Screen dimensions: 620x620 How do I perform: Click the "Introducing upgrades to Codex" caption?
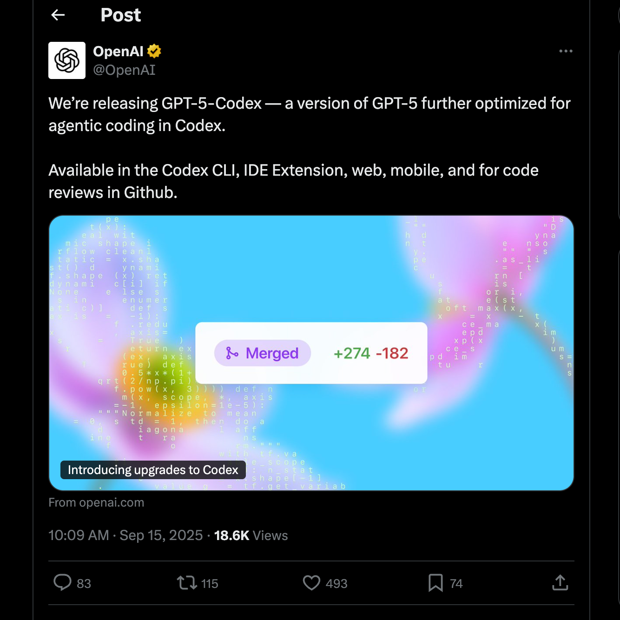153,470
